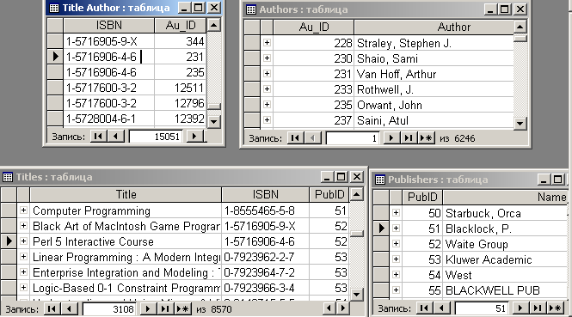Go to first record in Title Author table

[98, 137]
